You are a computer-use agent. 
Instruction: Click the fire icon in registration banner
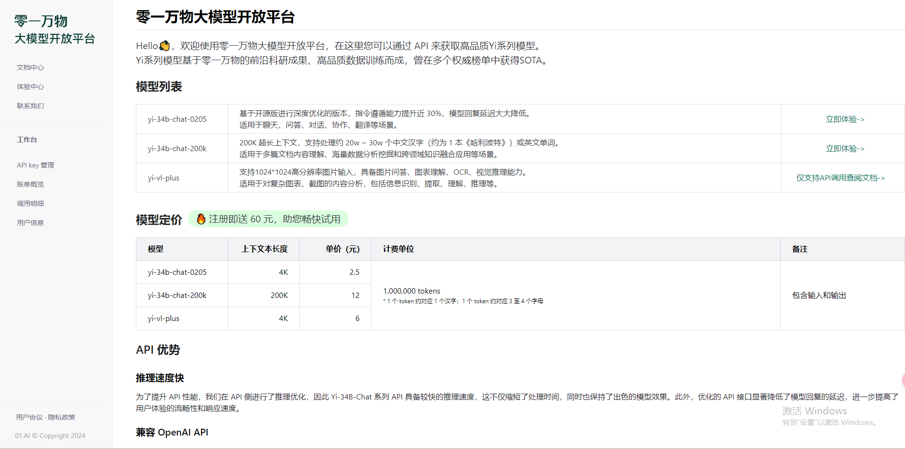click(201, 219)
